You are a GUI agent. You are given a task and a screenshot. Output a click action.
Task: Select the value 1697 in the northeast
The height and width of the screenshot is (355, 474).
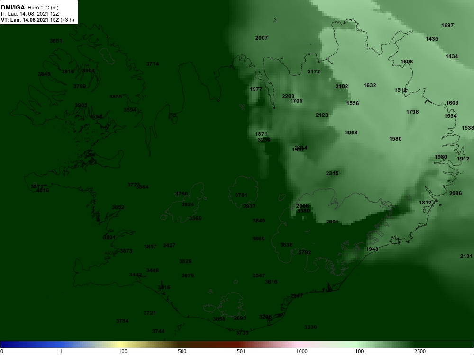pyautogui.click(x=447, y=26)
